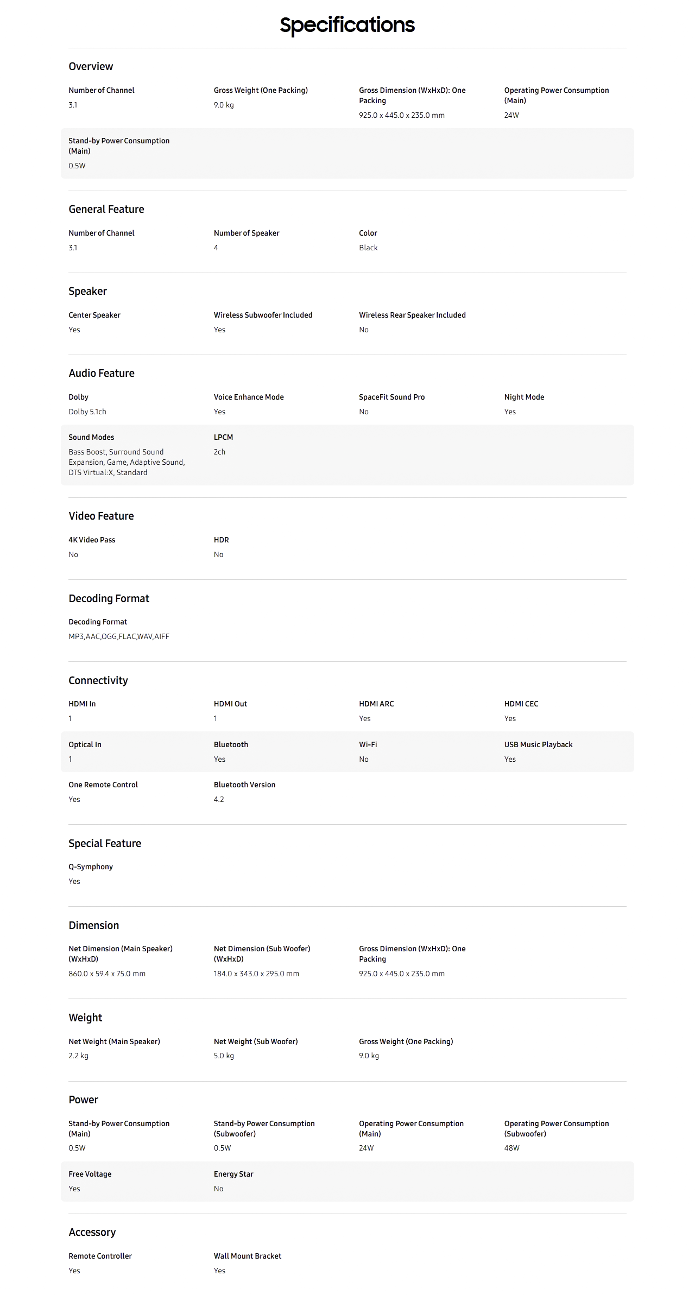Viewport: 695px width, 1295px height.
Task: Select the Special Feature section title
Action: point(105,843)
